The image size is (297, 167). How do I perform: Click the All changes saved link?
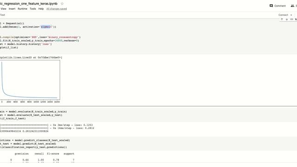(57, 9)
